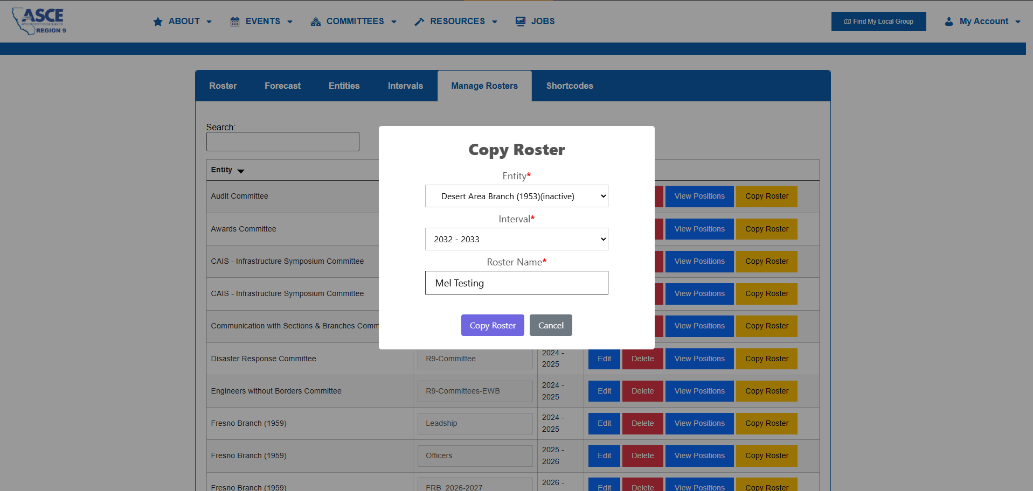This screenshot has height=491, width=1033.
Task: Copy Roster for Disaster Response Committee
Action: (x=767, y=359)
